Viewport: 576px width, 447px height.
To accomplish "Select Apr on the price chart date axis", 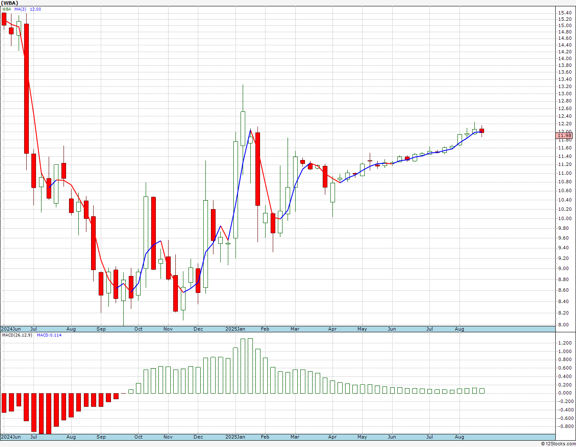I will (x=332, y=329).
